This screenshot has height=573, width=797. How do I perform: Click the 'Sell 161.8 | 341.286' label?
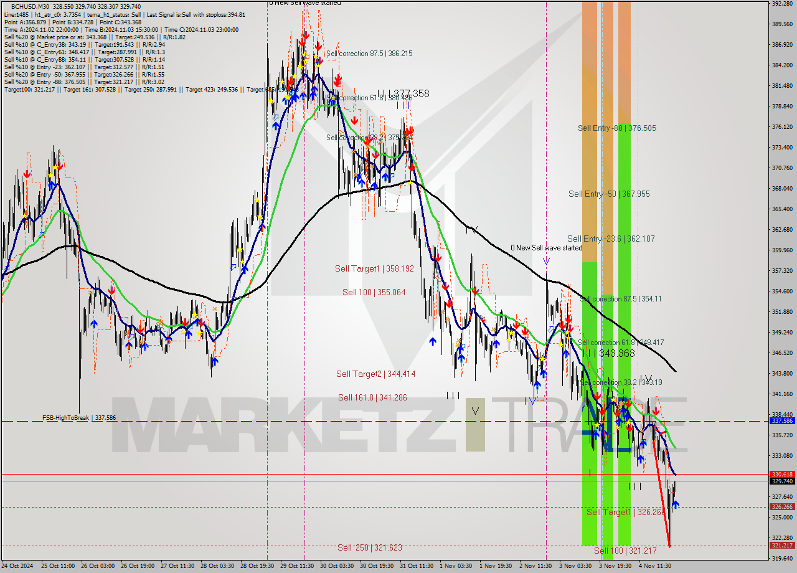[372, 397]
